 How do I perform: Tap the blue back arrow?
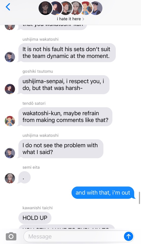[8, 7]
